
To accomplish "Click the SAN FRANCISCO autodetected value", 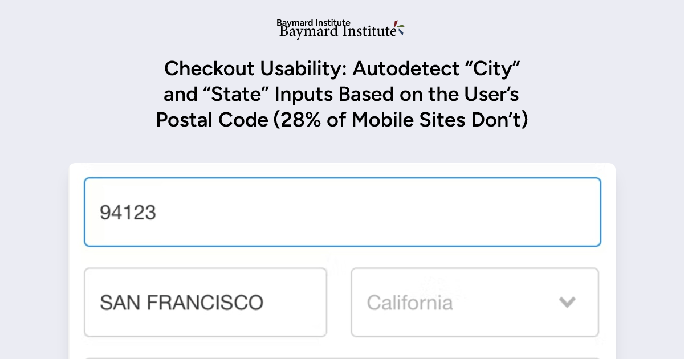I will pos(182,303).
